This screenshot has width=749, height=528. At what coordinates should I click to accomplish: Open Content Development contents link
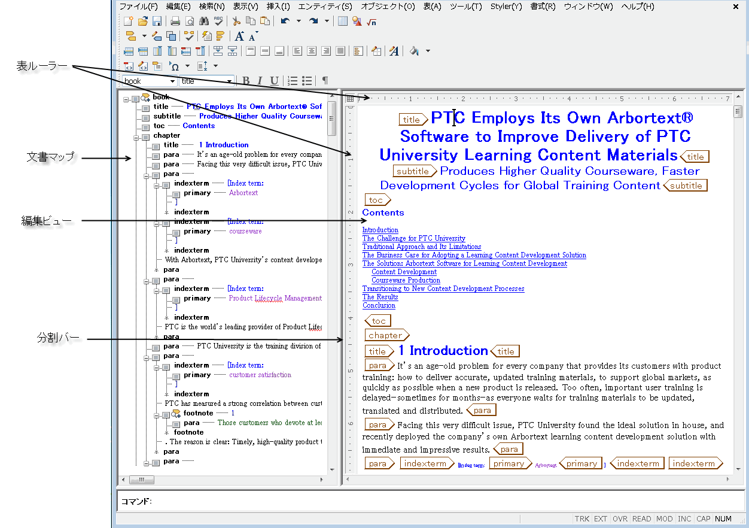point(404,272)
